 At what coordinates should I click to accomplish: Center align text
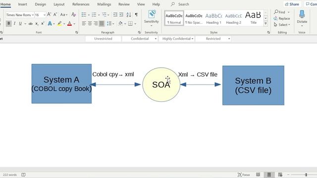[90, 24]
